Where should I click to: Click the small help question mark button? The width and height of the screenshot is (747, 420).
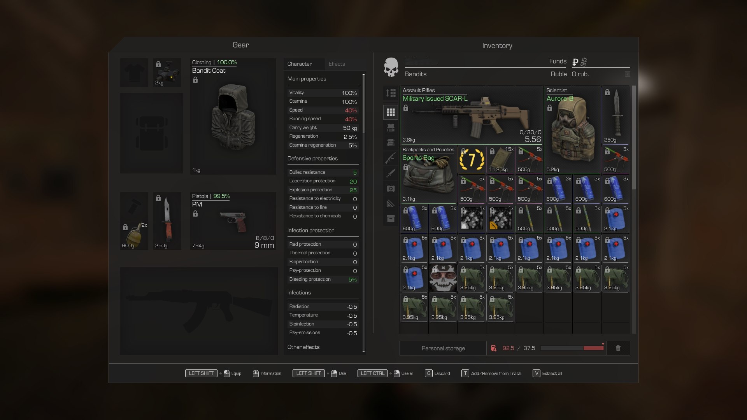(x=627, y=74)
